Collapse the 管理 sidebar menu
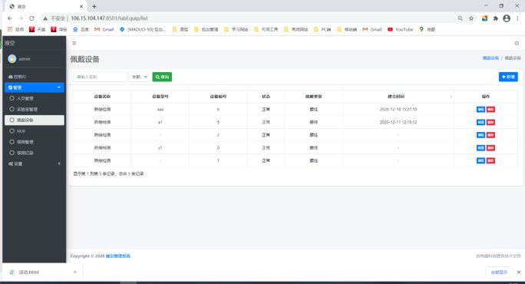The height and width of the screenshot is (284, 525). click(x=35, y=88)
